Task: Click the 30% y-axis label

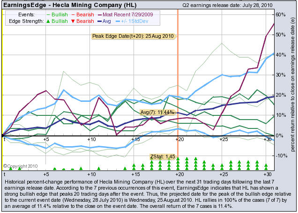Action: pyautogui.click(x=281, y=75)
